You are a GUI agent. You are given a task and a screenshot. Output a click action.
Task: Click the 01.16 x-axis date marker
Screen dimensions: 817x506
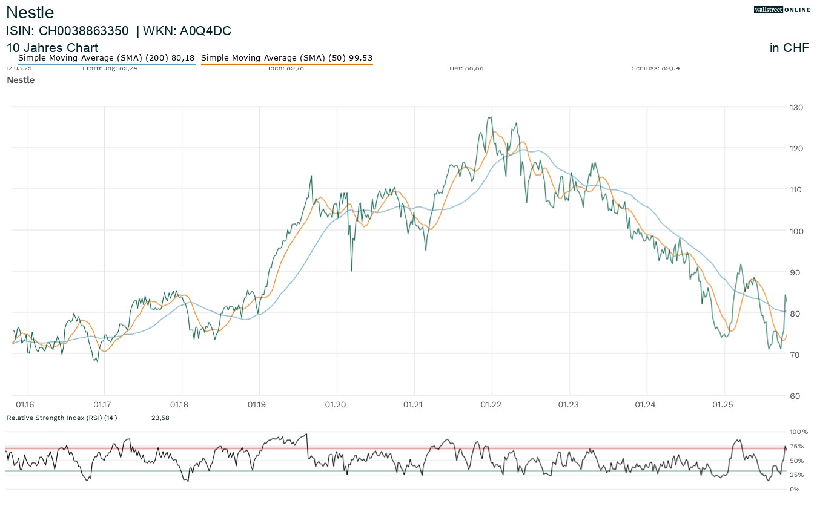pyautogui.click(x=25, y=404)
